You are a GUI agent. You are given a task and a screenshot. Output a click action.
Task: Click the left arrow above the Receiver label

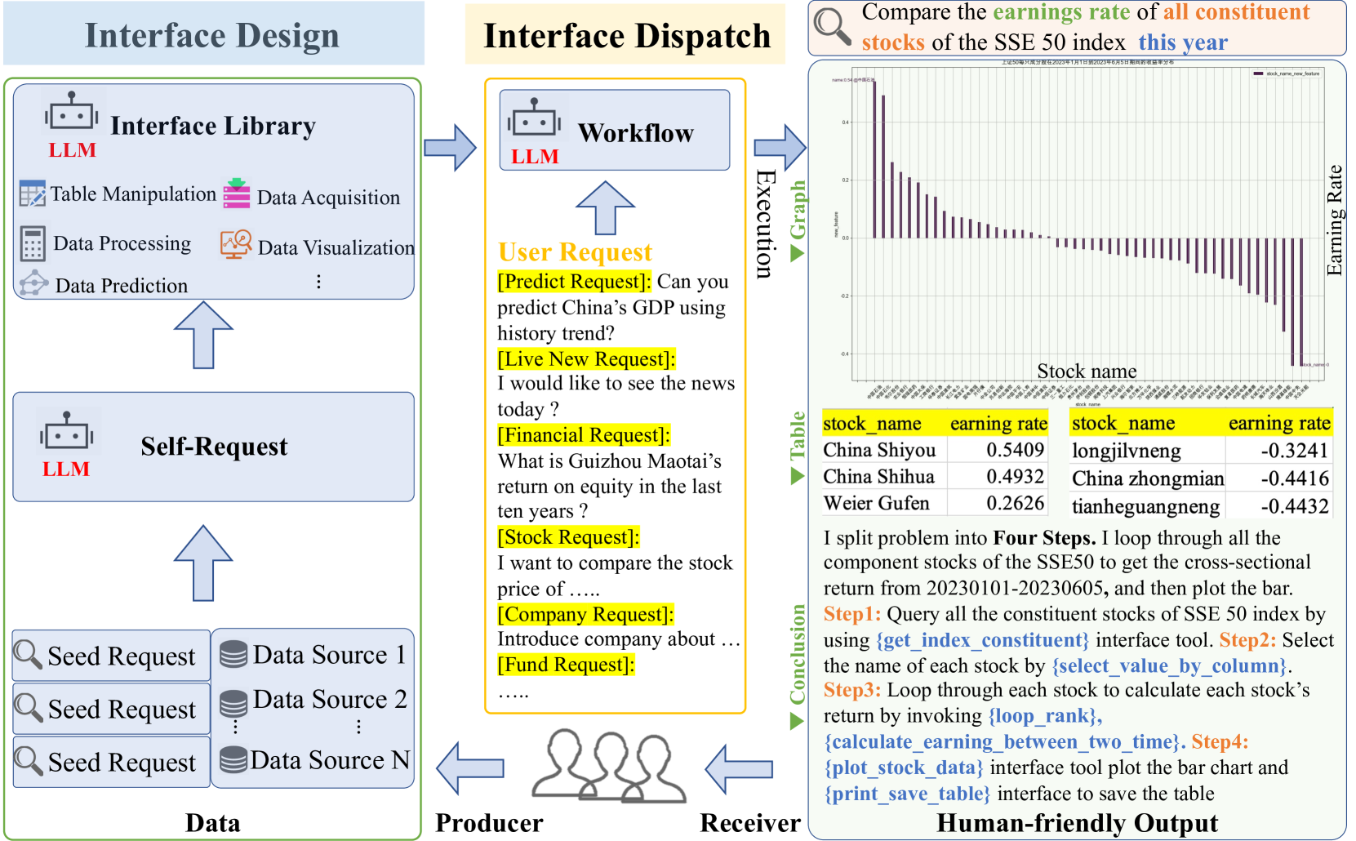tap(739, 769)
